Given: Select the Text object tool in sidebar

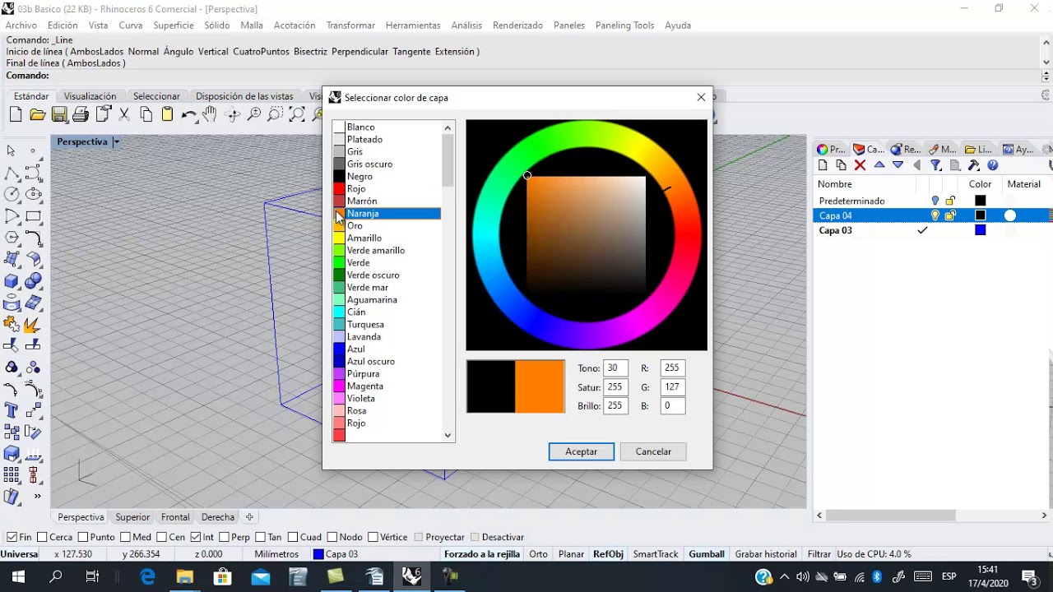Looking at the screenshot, I should coord(12,410).
